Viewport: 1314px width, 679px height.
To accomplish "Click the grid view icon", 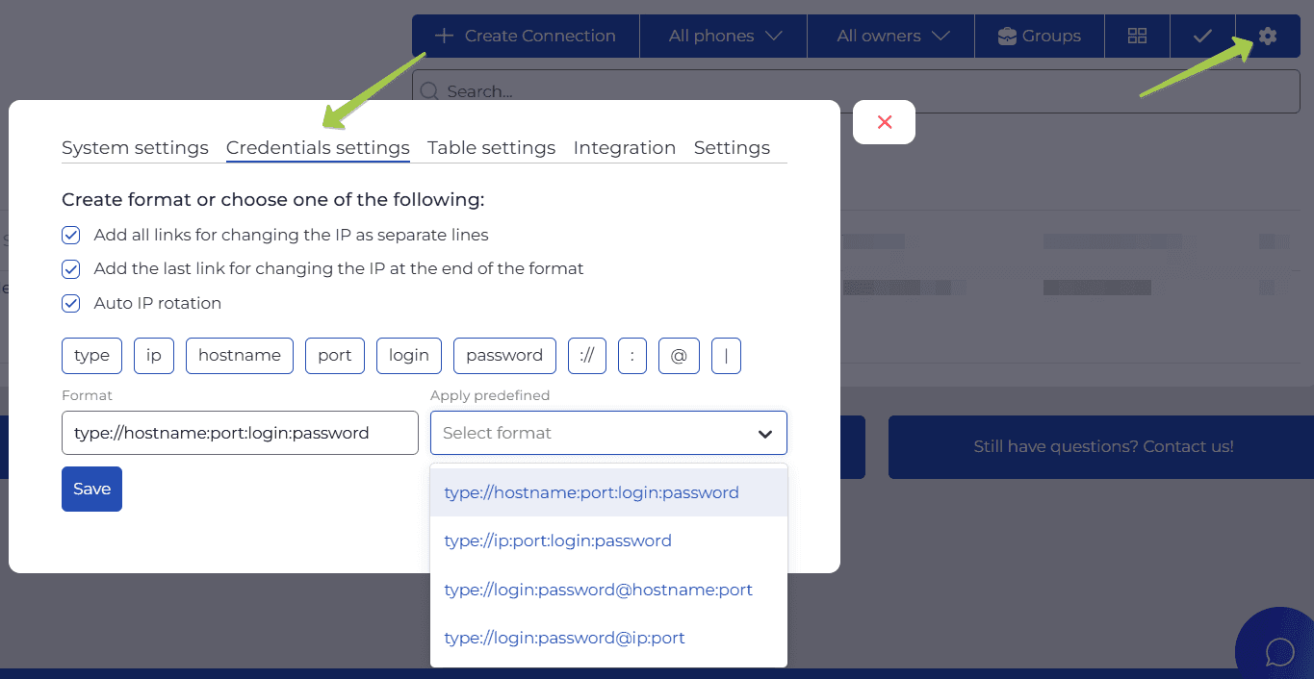I will (x=1137, y=37).
